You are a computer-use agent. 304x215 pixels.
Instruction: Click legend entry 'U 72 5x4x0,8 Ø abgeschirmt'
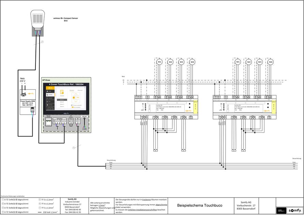point(15,212)
